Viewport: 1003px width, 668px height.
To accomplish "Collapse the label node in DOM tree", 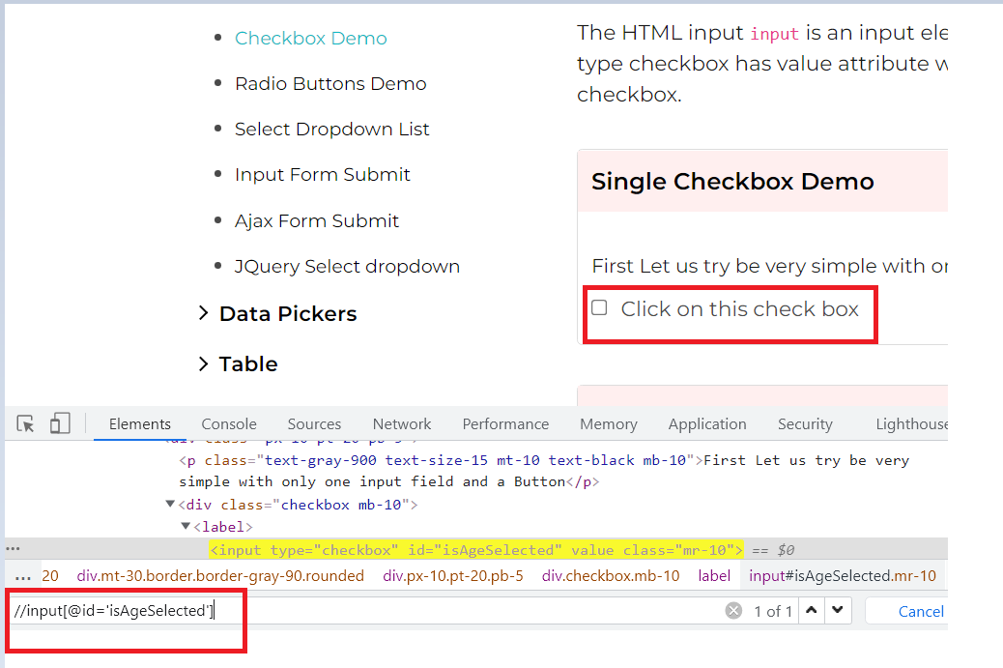I will click(x=186, y=526).
